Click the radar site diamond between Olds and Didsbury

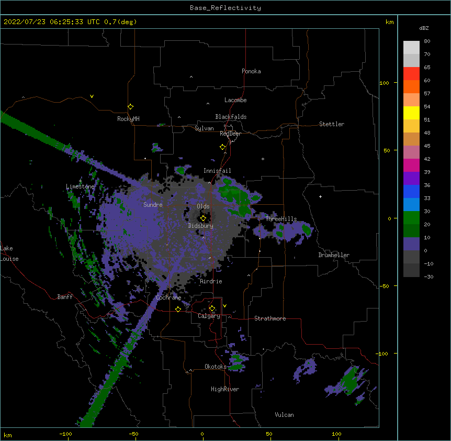coord(203,218)
